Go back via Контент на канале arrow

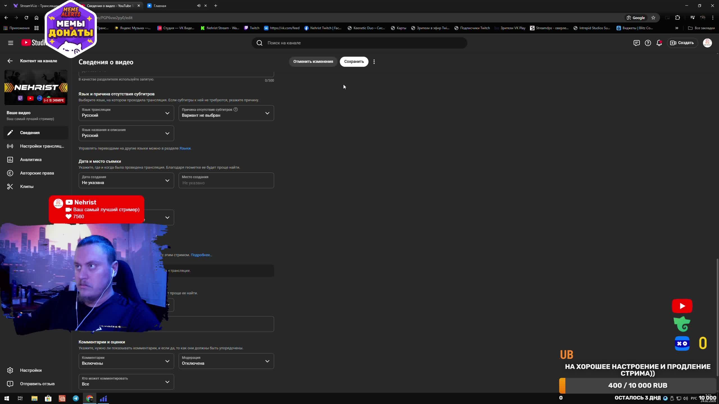[x=10, y=61]
